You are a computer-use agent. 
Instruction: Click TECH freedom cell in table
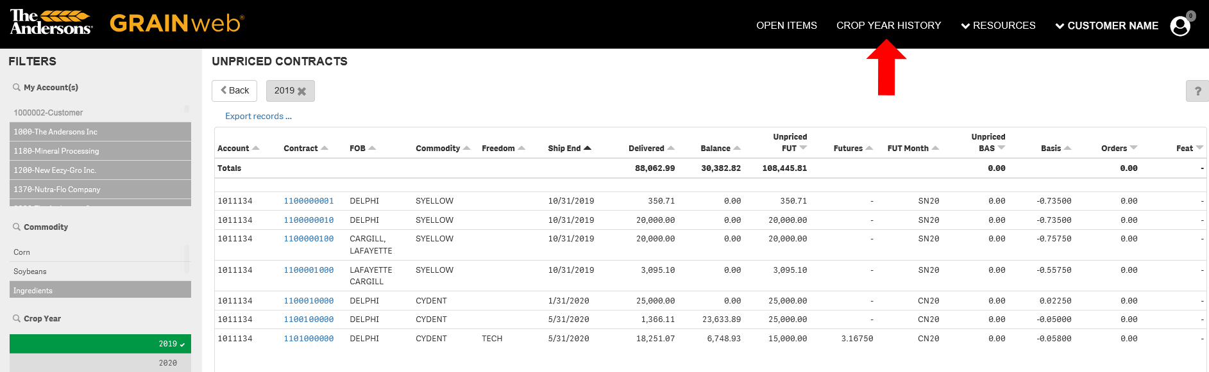coord(492,339)
